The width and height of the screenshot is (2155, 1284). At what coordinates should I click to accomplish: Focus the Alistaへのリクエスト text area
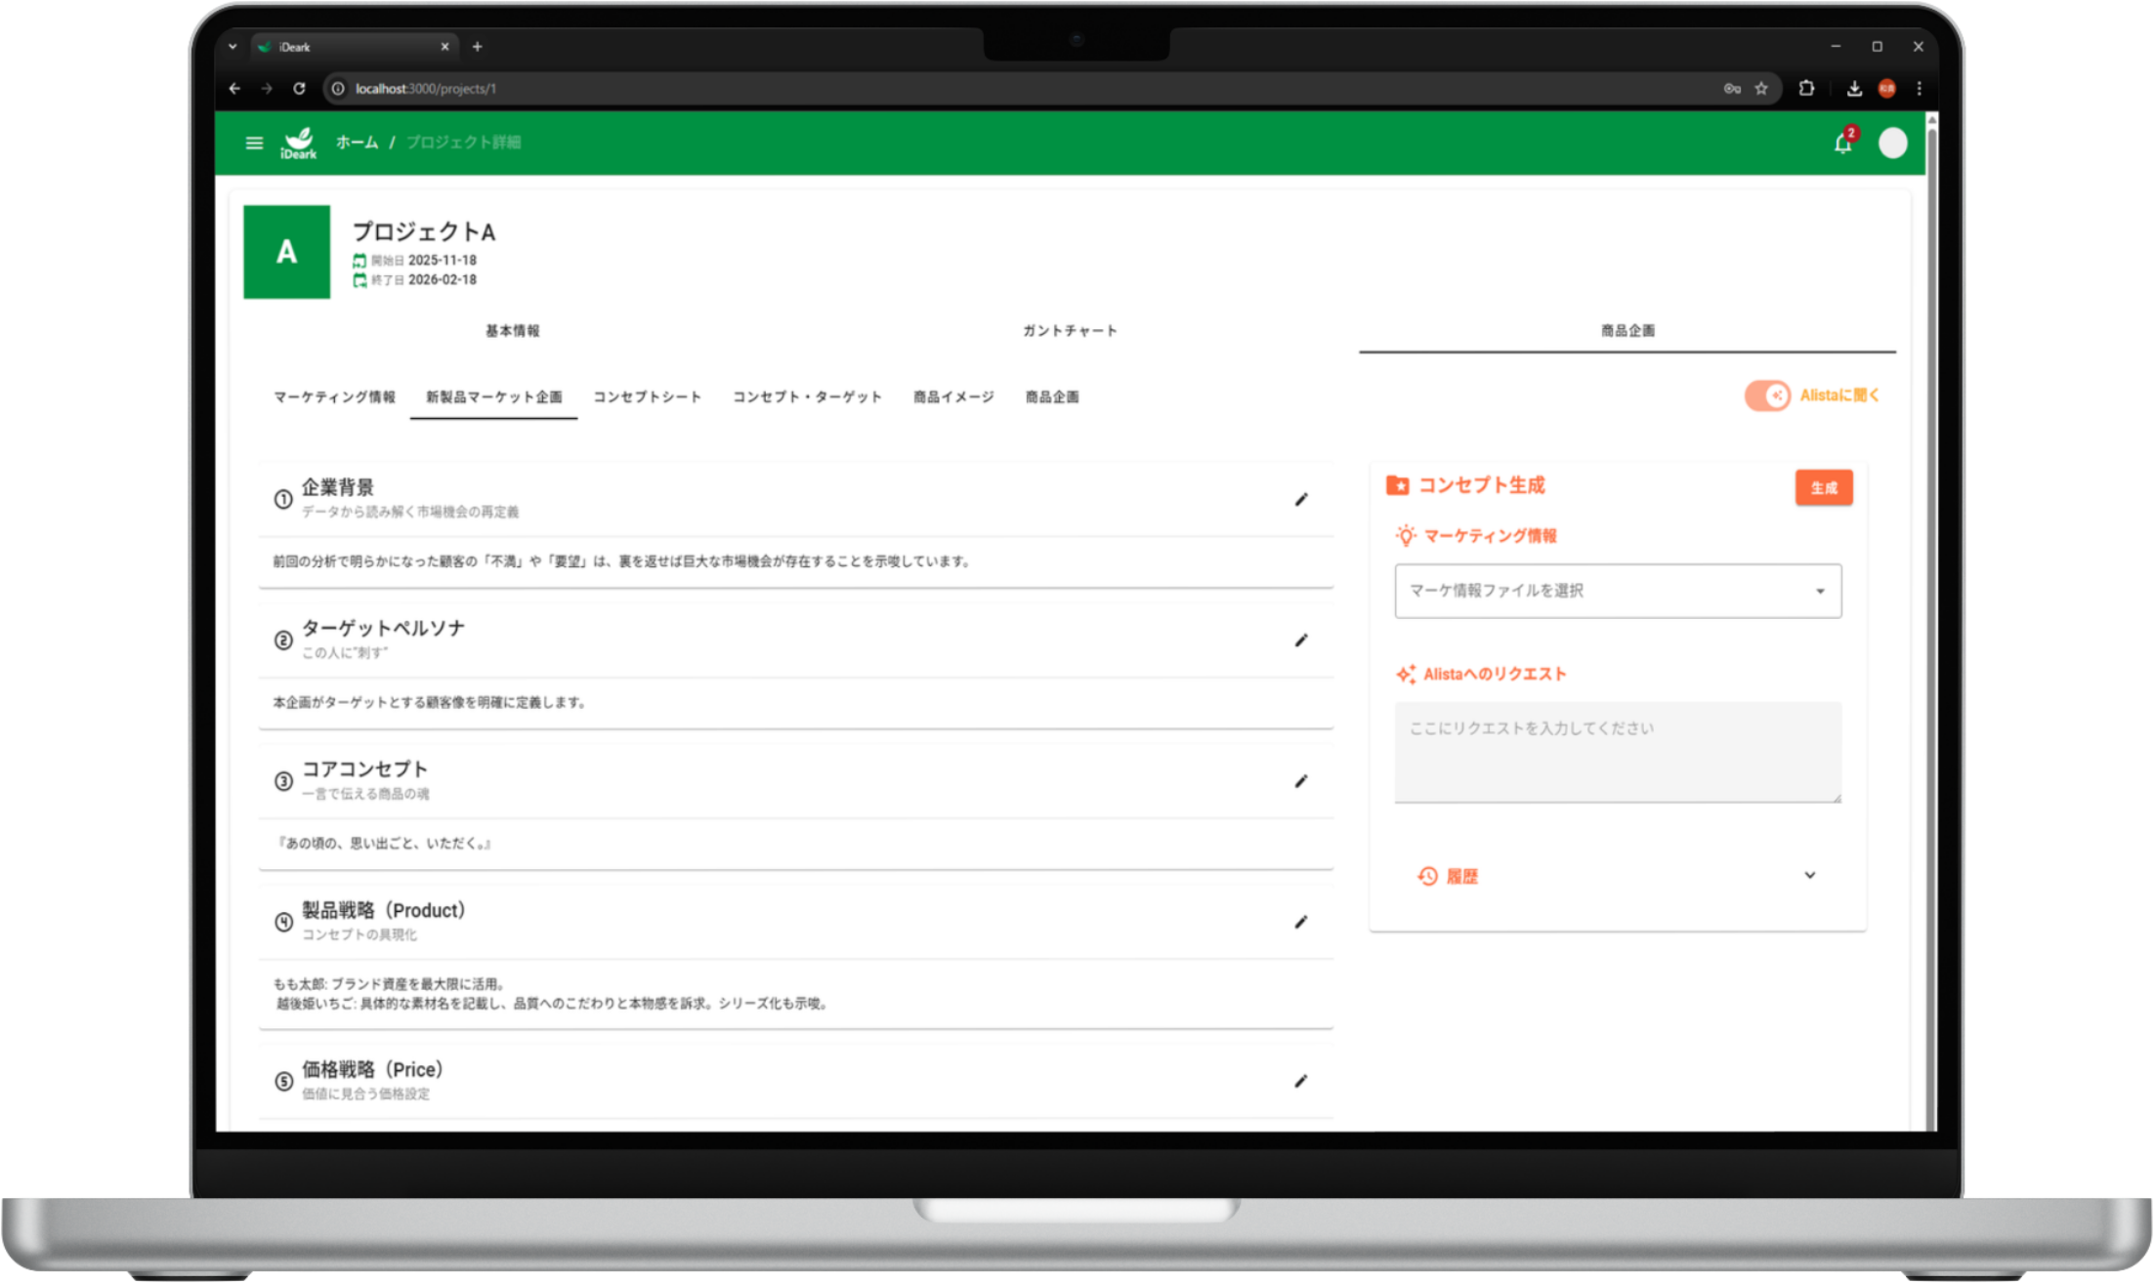click(1618, 752)
